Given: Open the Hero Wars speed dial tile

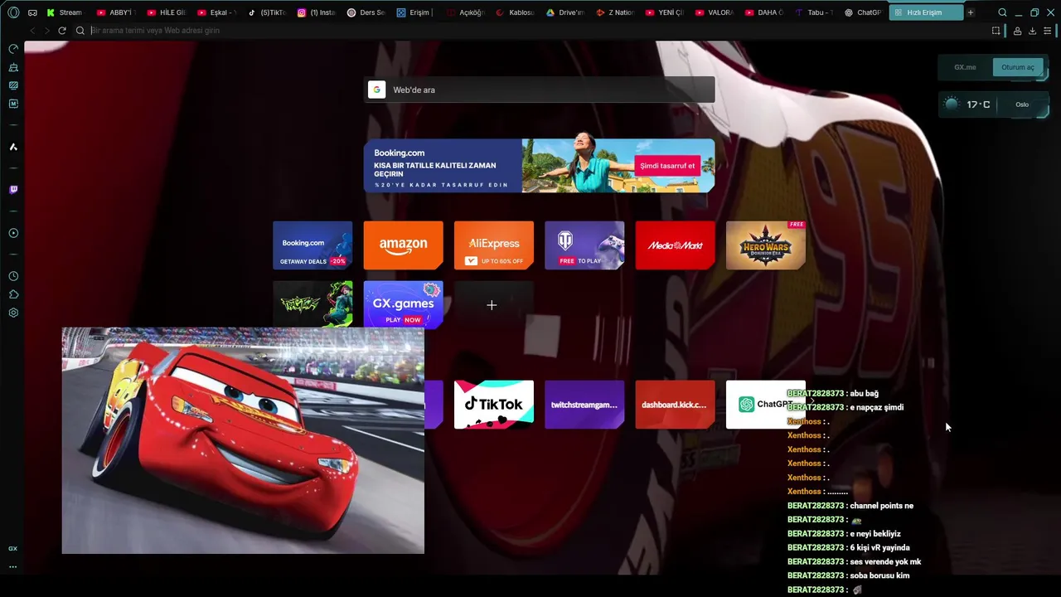Looking at the screenshot, I should [766, 245].
